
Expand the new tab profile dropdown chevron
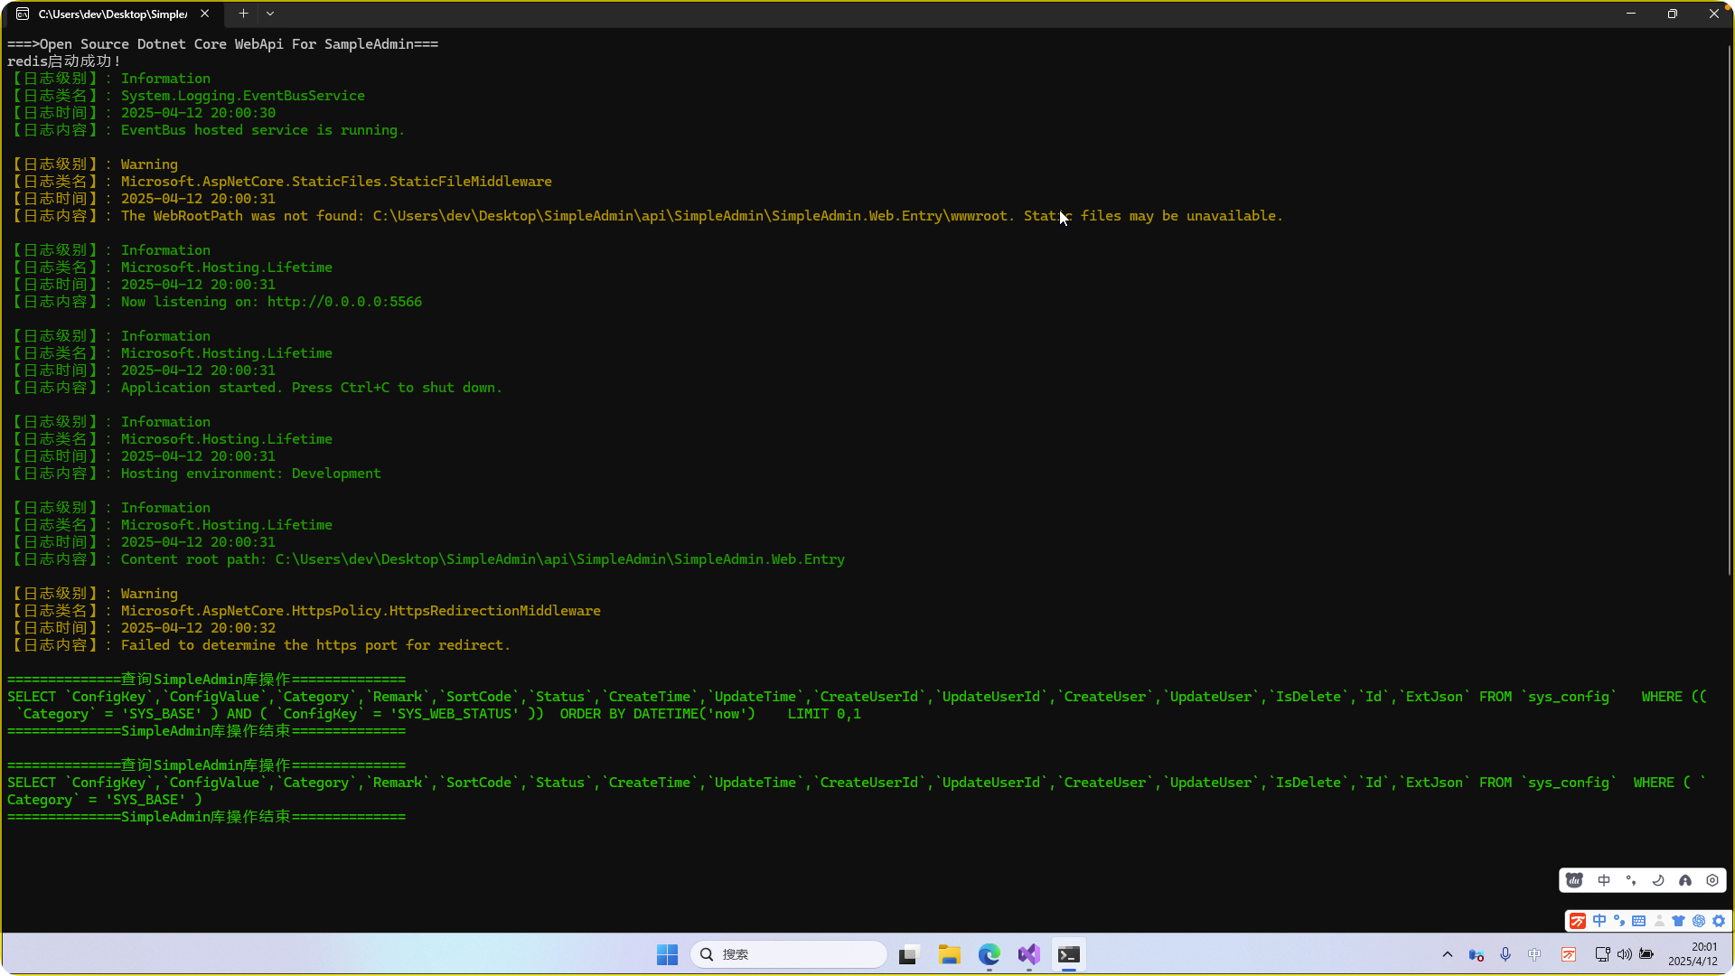(270, 14)
